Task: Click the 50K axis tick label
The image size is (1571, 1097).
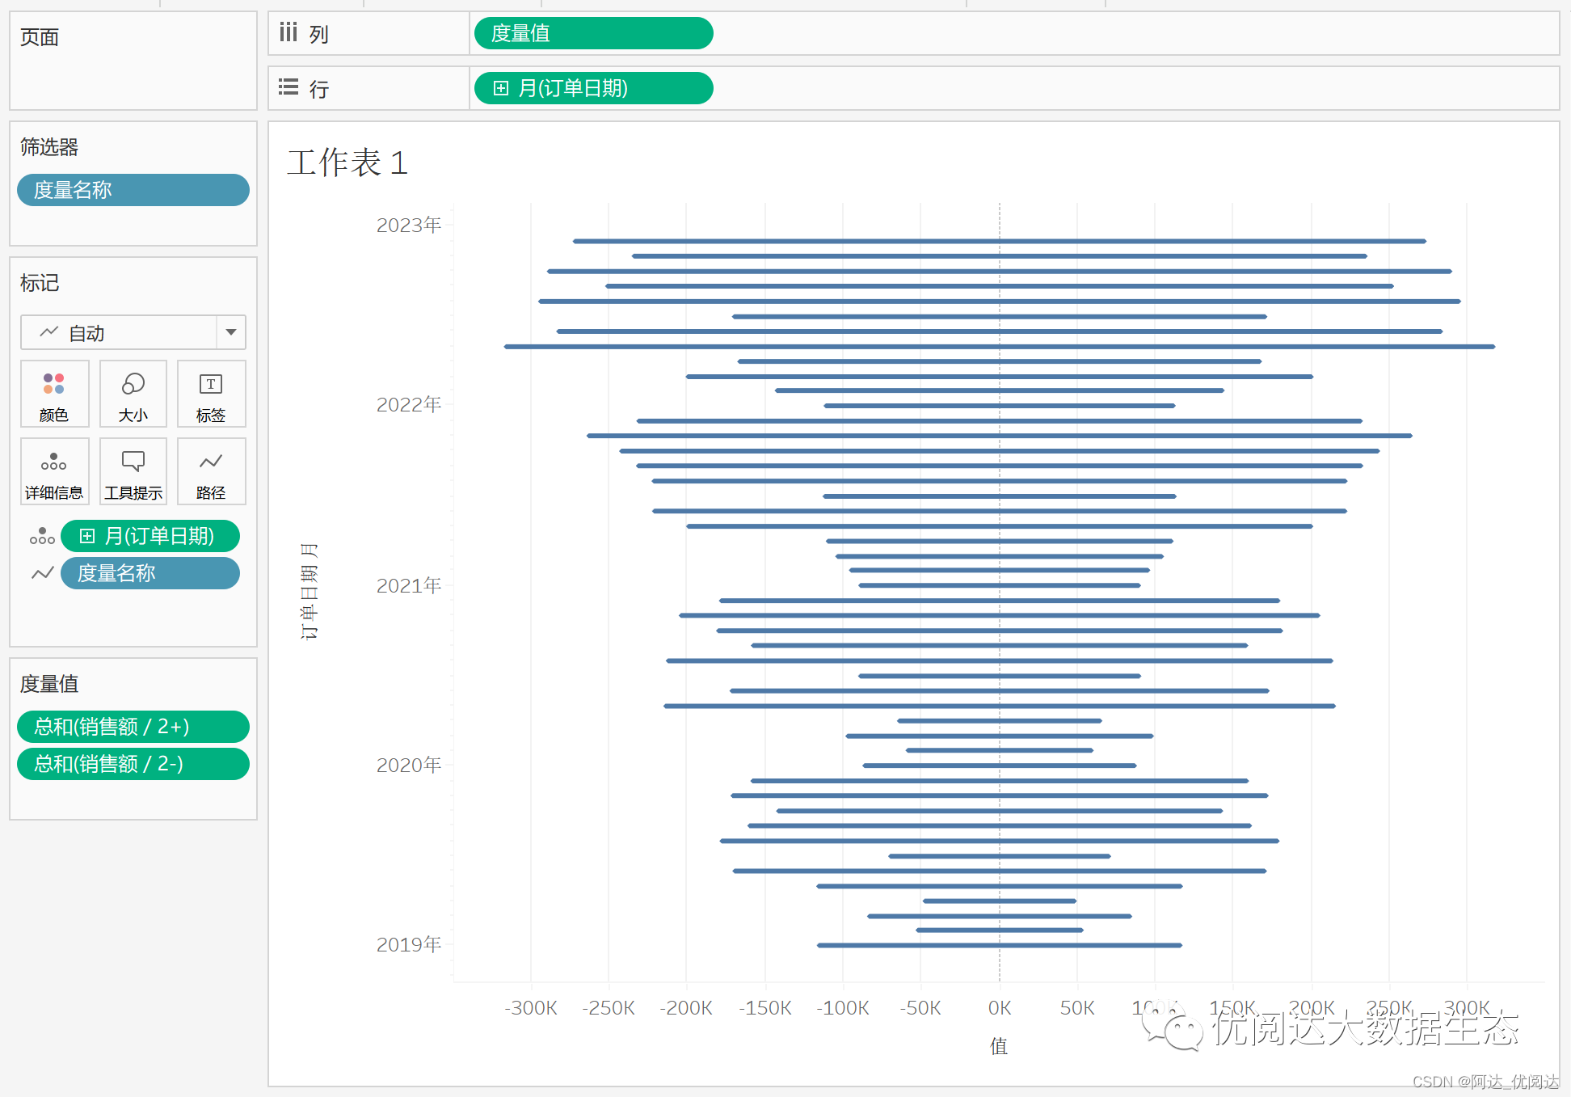Action: tap(1077, 1008)
